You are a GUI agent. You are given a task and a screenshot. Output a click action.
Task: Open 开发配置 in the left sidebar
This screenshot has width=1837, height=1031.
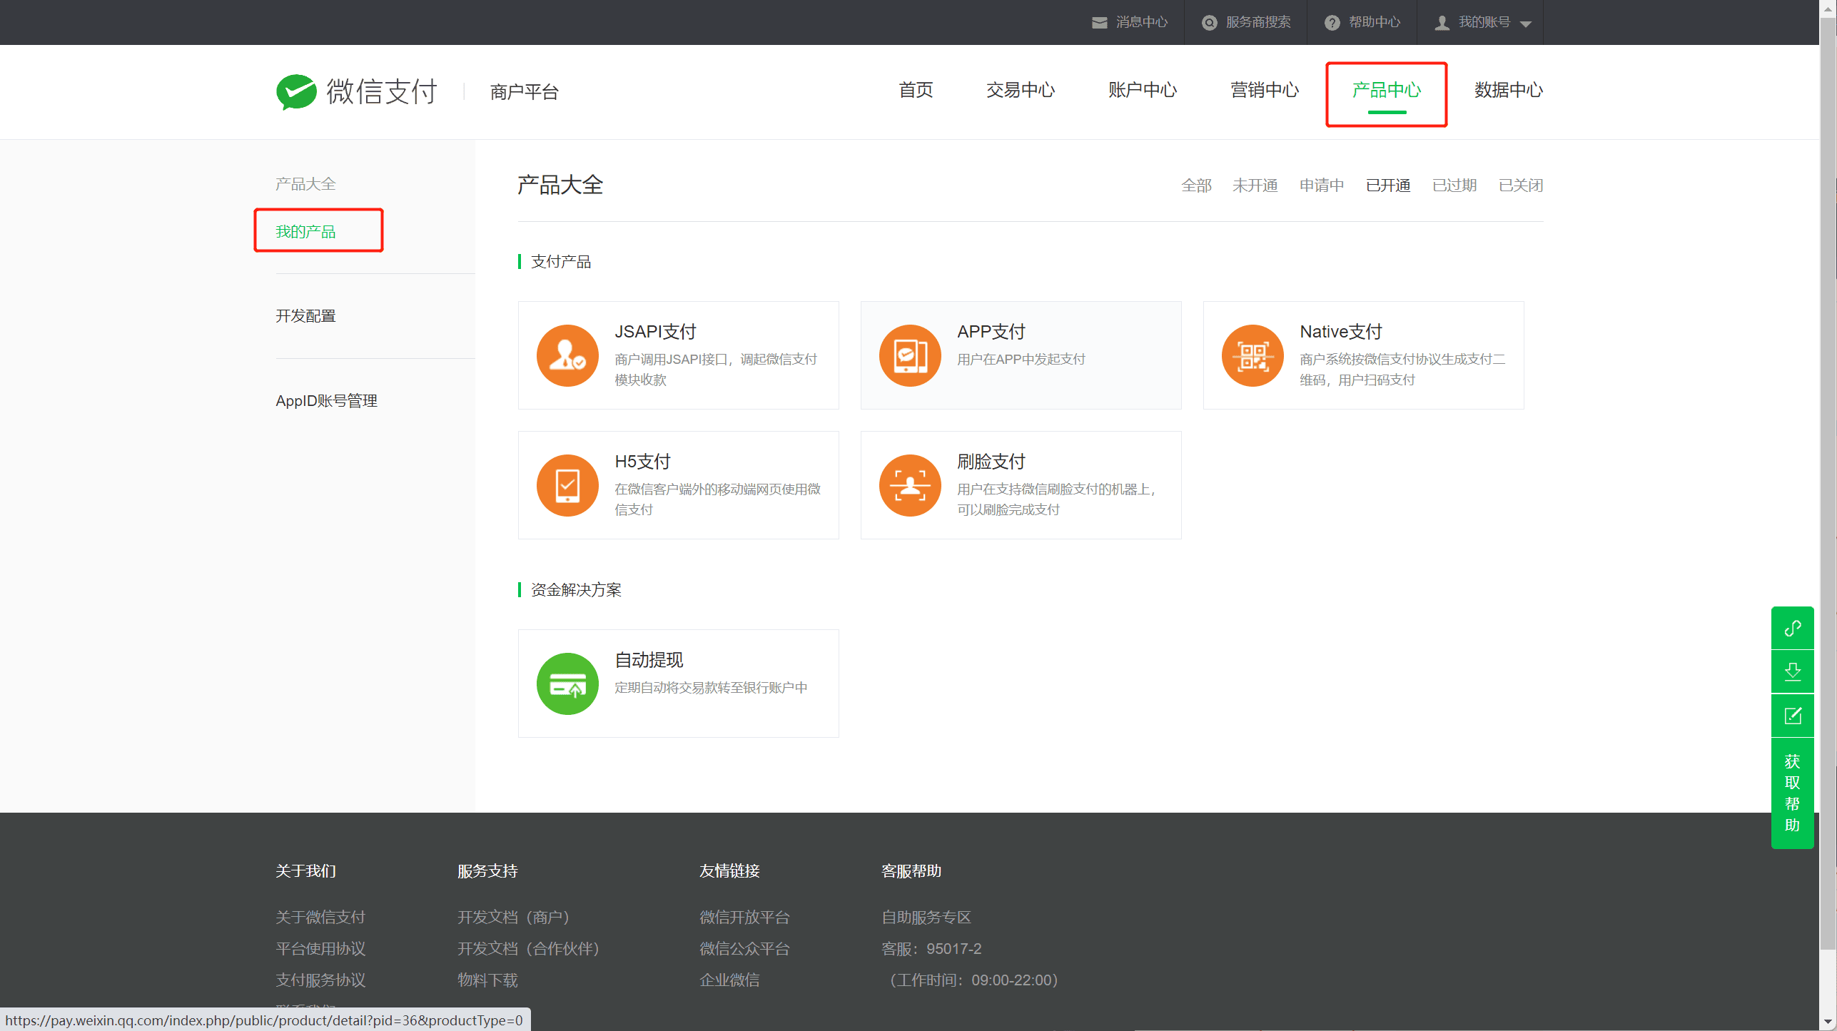pos(305,316)
